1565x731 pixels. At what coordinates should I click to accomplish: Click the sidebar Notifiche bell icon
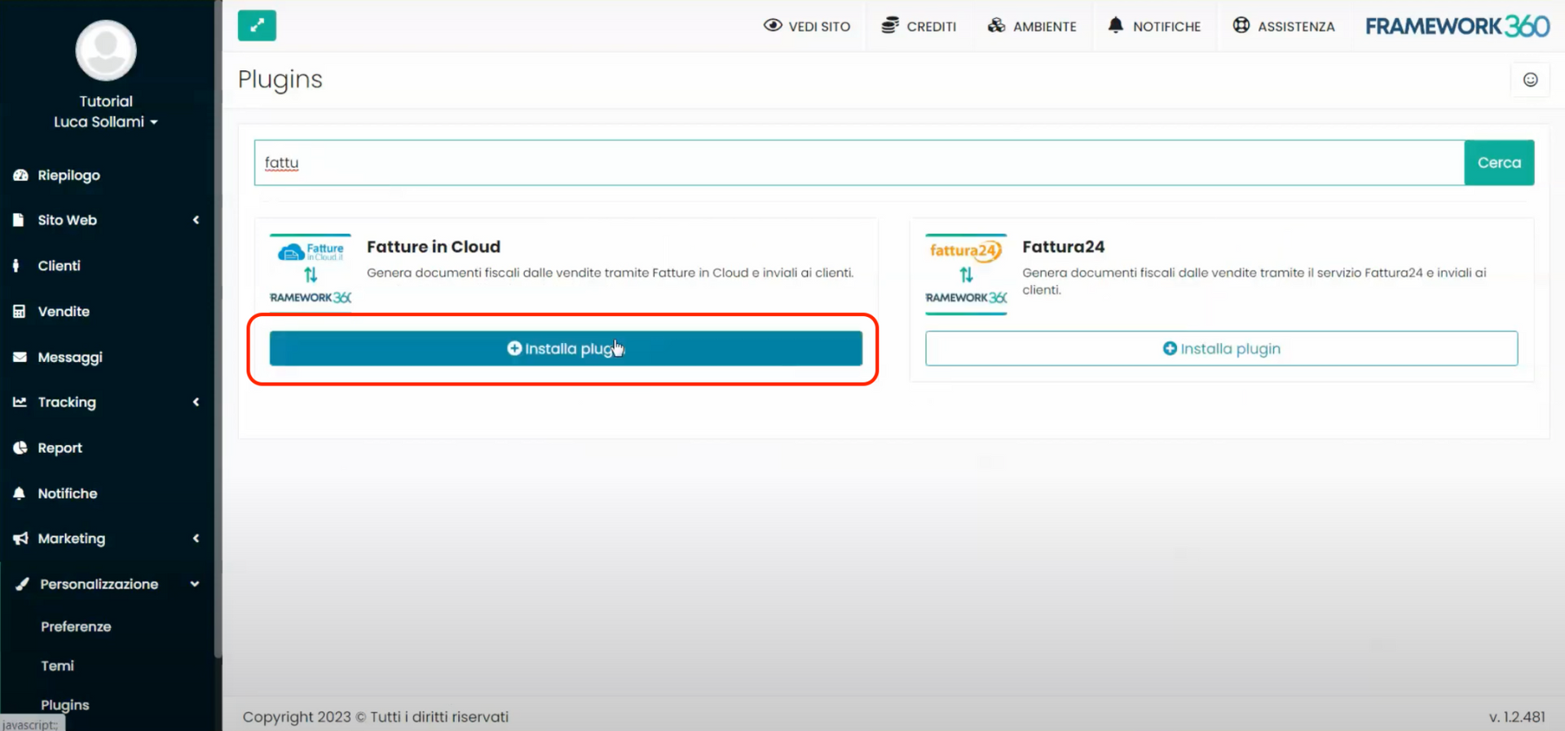[x=20, y=493]
